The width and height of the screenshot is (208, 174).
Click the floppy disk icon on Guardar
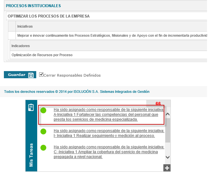tap(31, 75)
